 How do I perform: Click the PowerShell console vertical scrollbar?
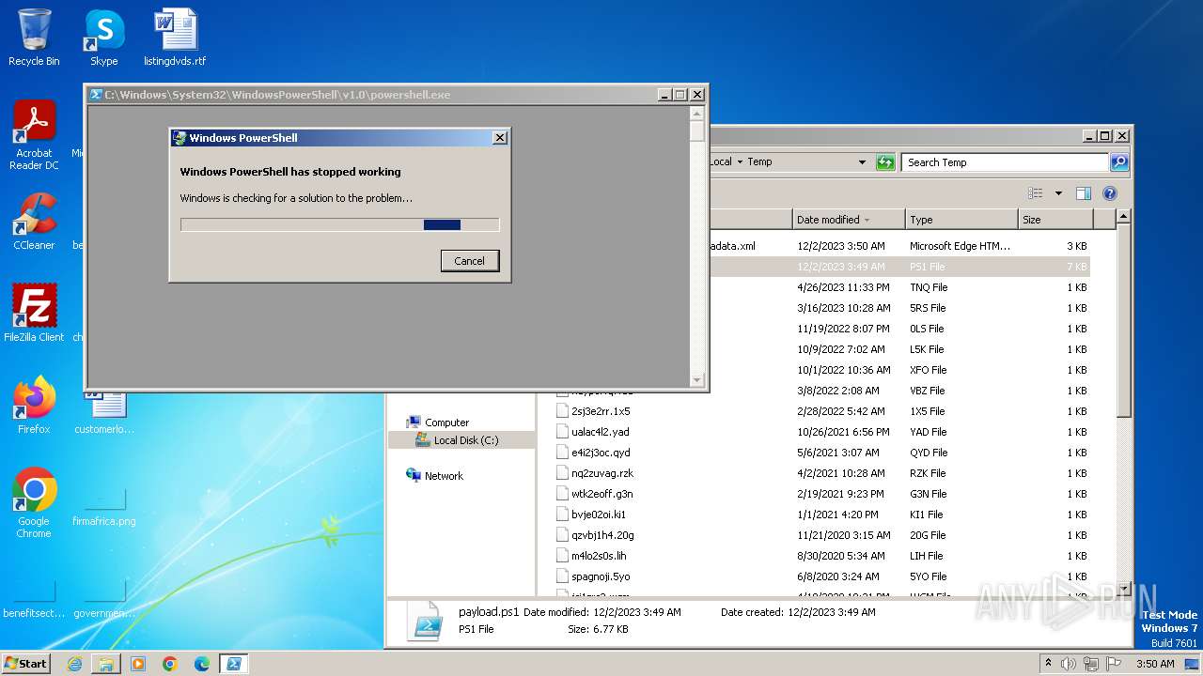tap(697, 245)
